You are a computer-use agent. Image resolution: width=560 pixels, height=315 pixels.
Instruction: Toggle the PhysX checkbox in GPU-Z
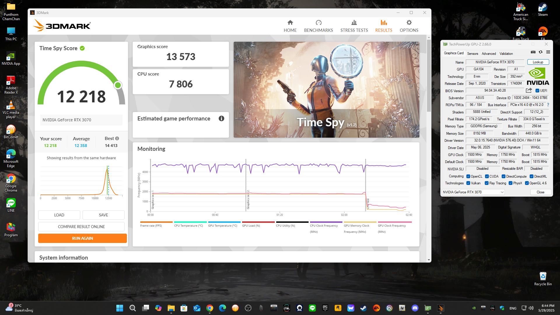(x=510, y=183)
